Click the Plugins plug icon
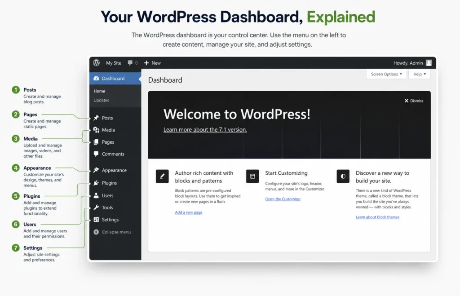This screenshot has height=296, width=460. coord(96,183)
